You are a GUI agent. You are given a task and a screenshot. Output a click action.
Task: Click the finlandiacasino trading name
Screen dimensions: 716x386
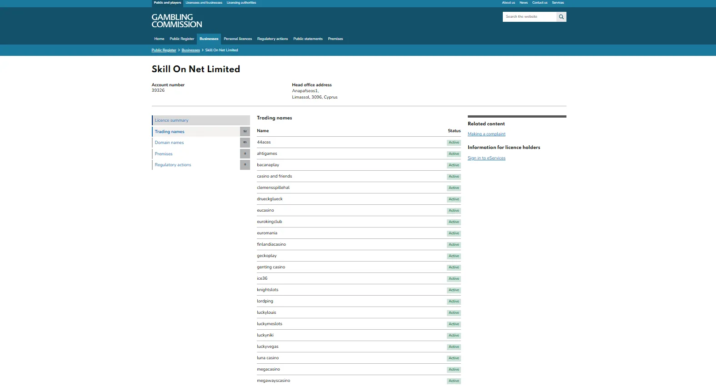[271, 244]
